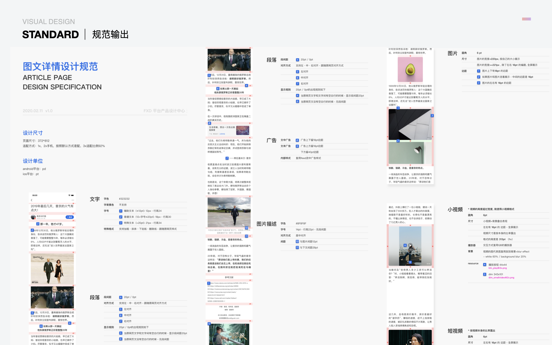Image resolution: width=552 pixels, height=345 pixels.
Task: Click the lamp against green wall image
Action: point(410,153)
